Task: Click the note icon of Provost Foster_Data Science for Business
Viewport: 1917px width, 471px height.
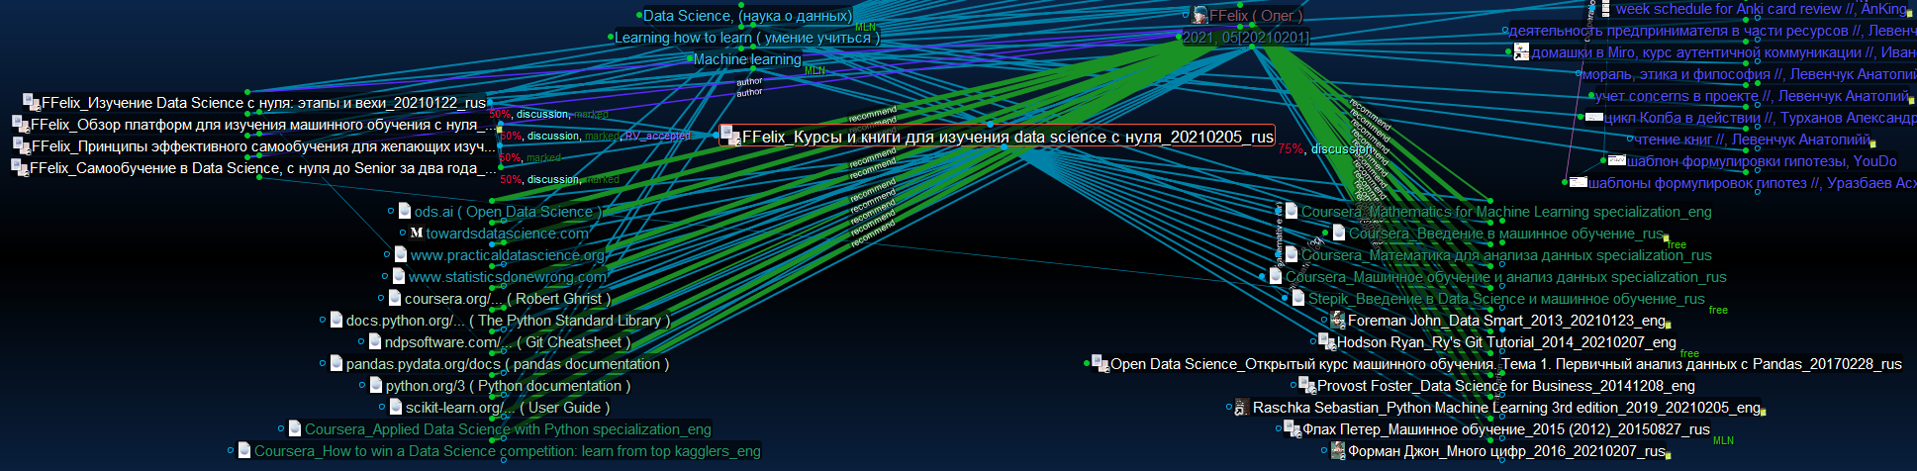Action: pyautogui.click(x=1307, y=385)
